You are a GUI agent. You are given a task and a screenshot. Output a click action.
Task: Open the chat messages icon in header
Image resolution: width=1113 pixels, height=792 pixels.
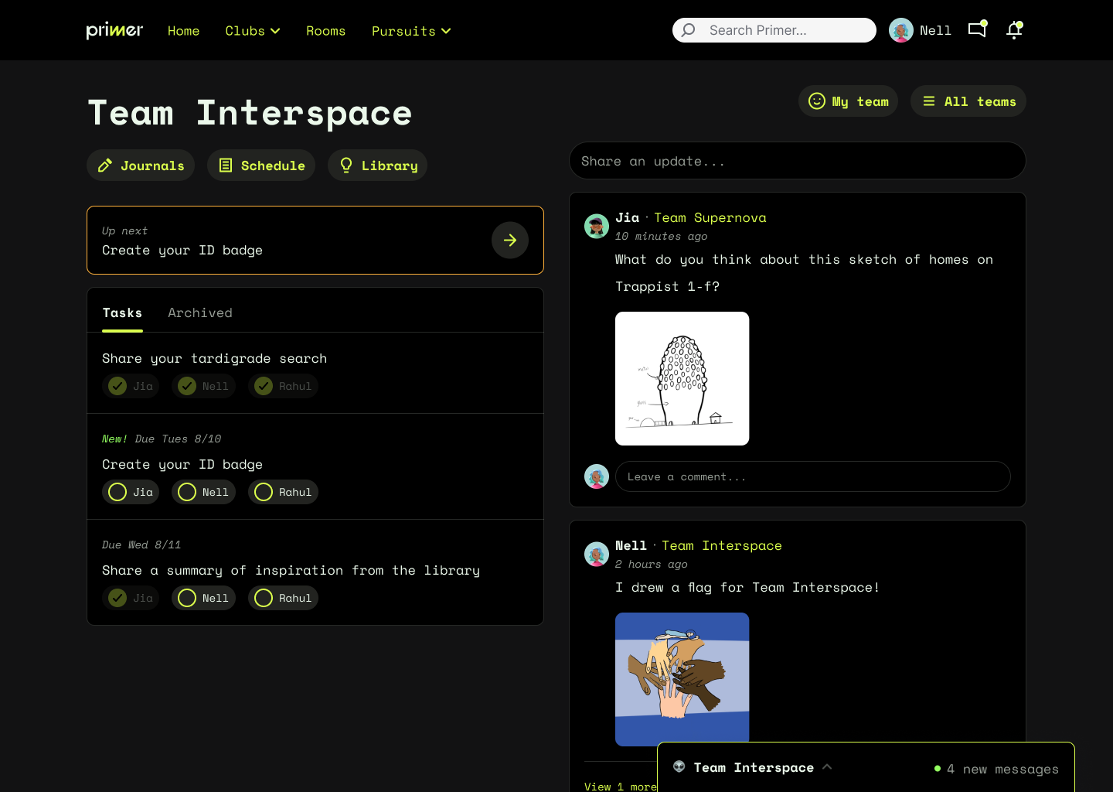point(977,29)
